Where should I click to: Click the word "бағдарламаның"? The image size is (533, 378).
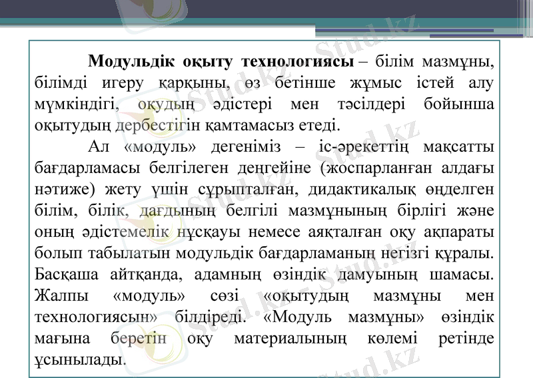(317, 253)
